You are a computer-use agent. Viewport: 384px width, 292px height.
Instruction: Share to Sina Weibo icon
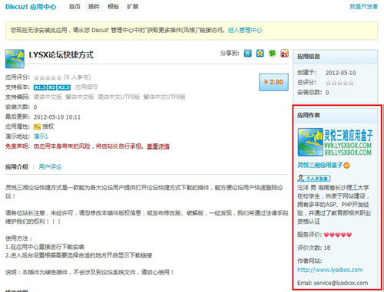coord(285,54)
